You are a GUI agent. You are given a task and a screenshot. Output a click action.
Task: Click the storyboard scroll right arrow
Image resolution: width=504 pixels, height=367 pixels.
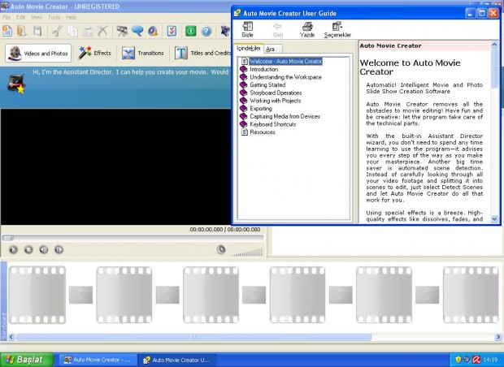(x=498, y=337)
